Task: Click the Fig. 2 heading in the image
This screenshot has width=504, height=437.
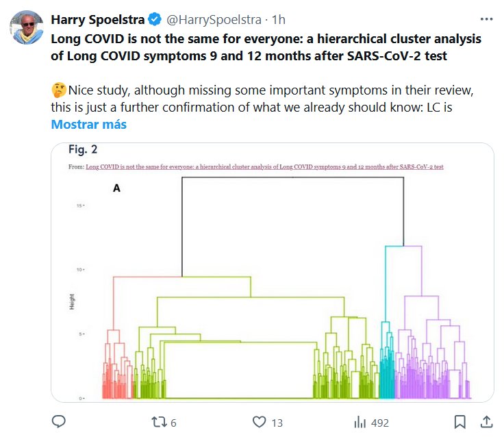Action: (x=88, y=149)
